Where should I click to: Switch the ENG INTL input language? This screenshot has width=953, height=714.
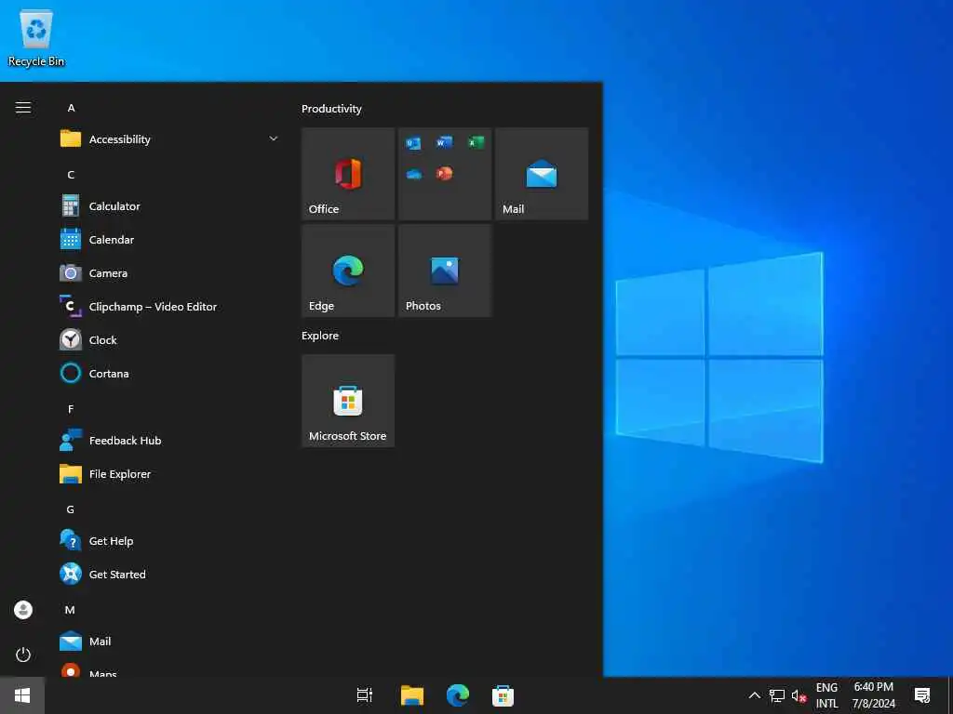pos(826,695)
